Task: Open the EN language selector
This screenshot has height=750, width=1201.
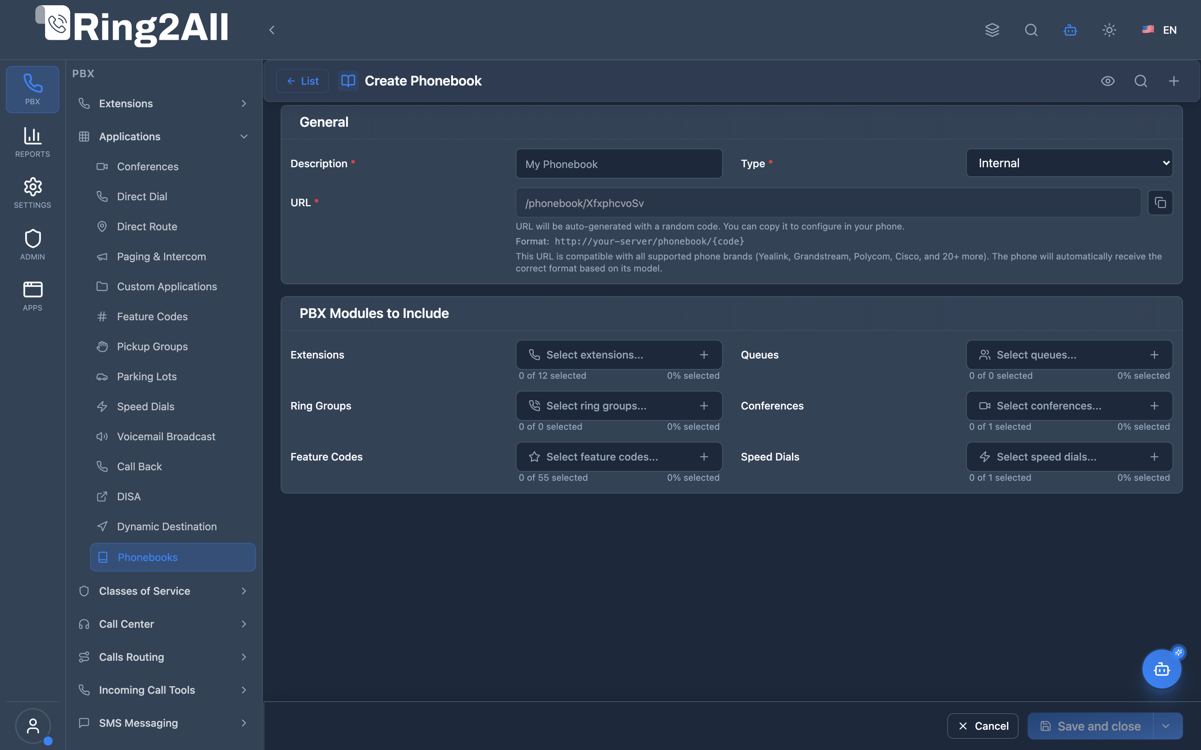Action: (x=1159, y=30)
